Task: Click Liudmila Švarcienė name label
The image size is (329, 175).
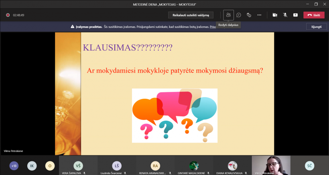Action: [x=111, y=173]
